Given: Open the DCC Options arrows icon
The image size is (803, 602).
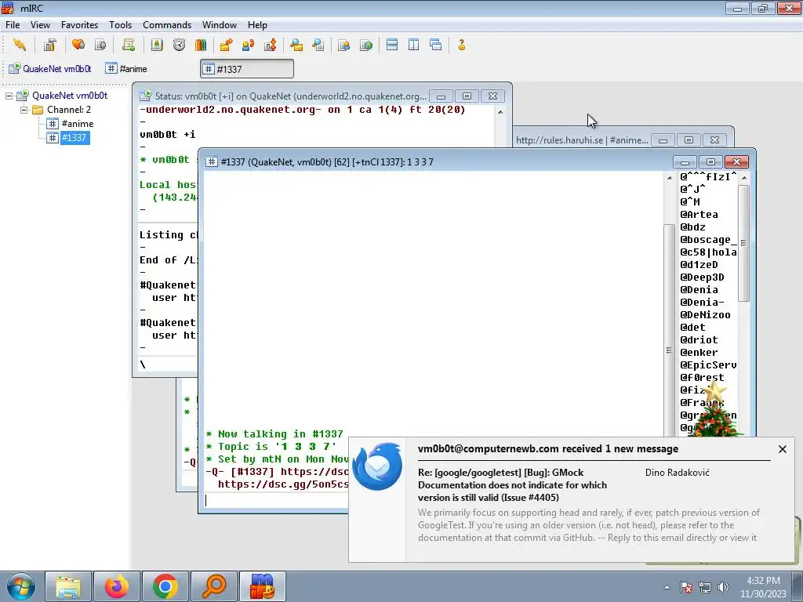Looking at the screenshot, I should (x=271, y=45).
